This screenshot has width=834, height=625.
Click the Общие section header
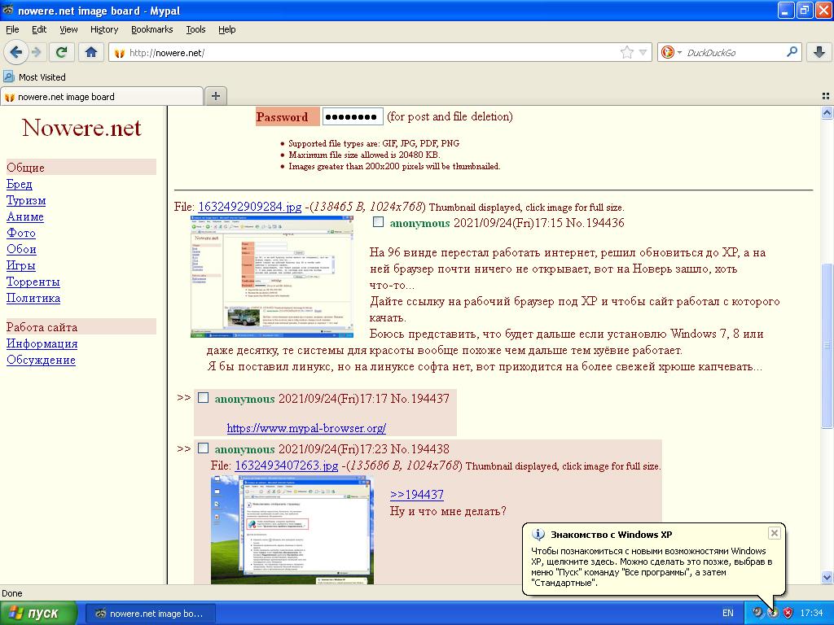pyautogui.click(x=81, y=168)
